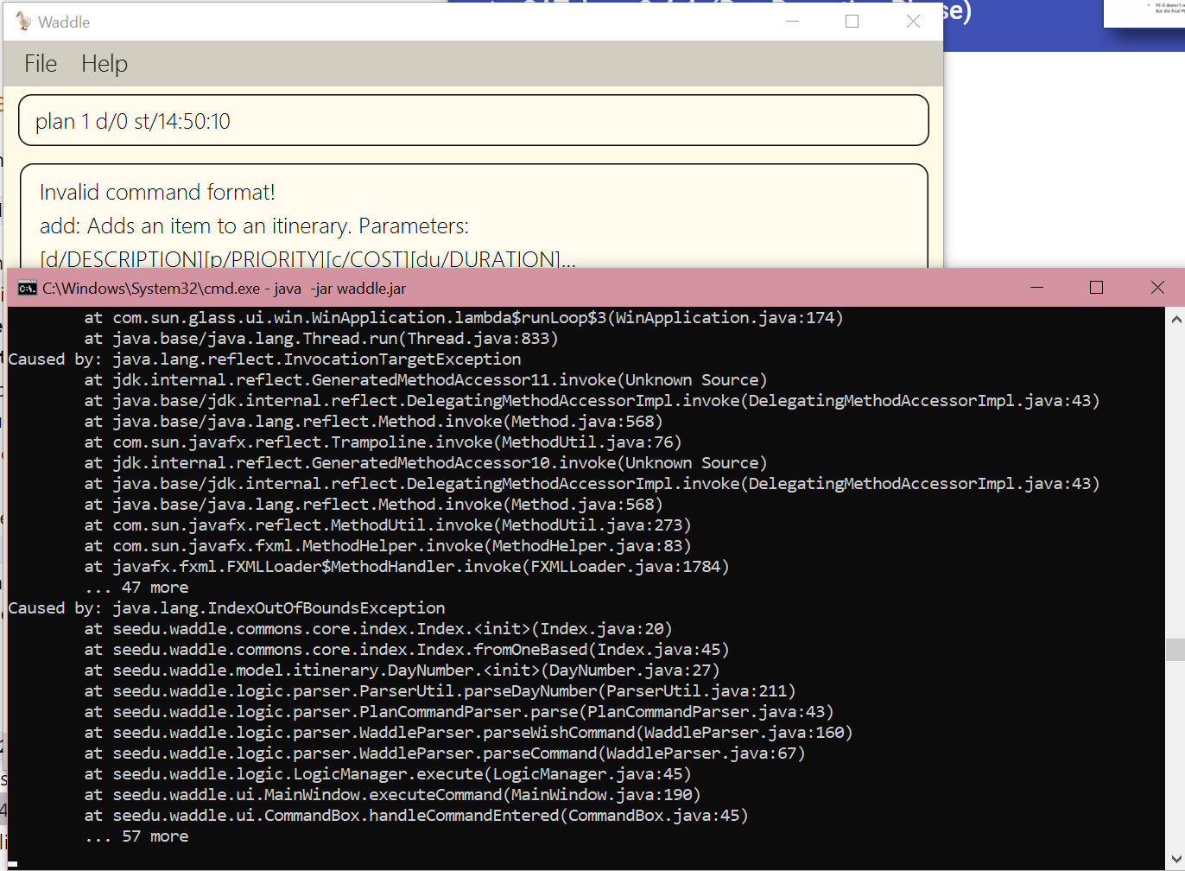This screenshot has height=871, width=1185.
Task: Click the cmd.exe console icon in title bar
Action: coord(27,288)
